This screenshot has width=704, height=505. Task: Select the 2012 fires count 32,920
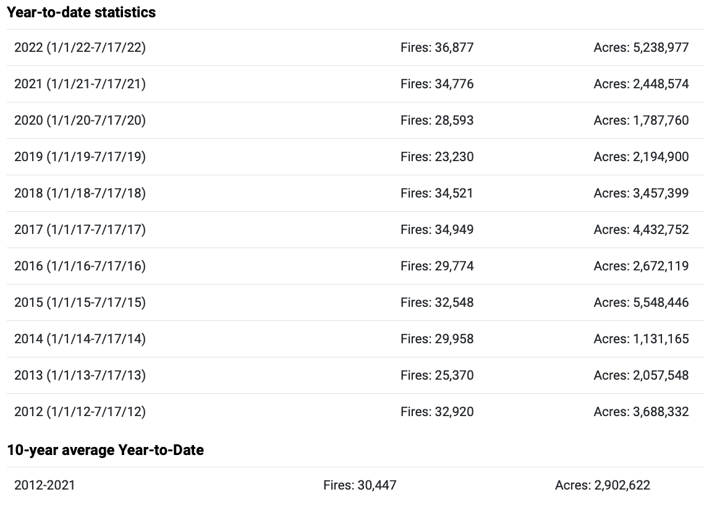(x=437, y=411)
